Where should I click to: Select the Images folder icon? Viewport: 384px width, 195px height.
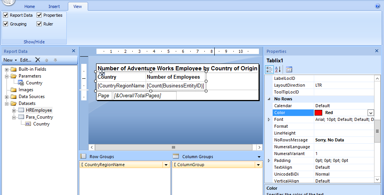(13, 90)
